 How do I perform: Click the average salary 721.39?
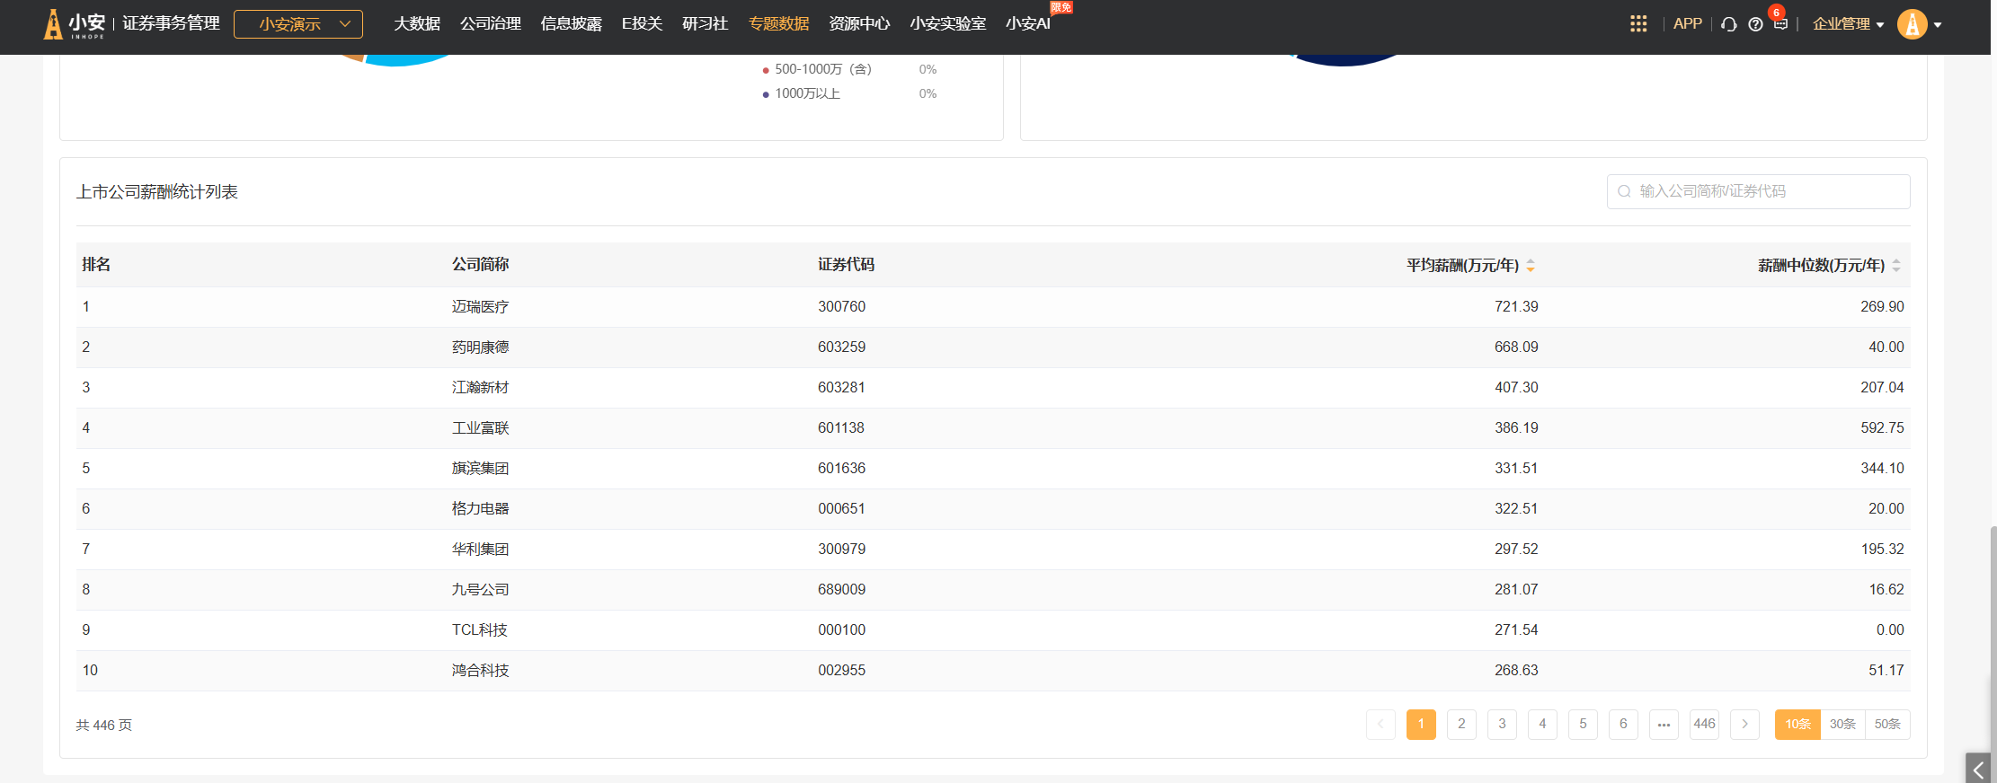click(1516, 306)
